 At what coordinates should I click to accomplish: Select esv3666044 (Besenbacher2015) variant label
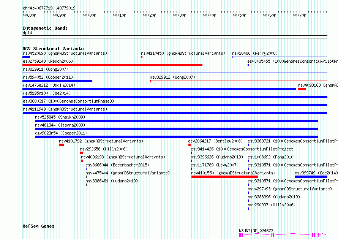coord(117,165)
